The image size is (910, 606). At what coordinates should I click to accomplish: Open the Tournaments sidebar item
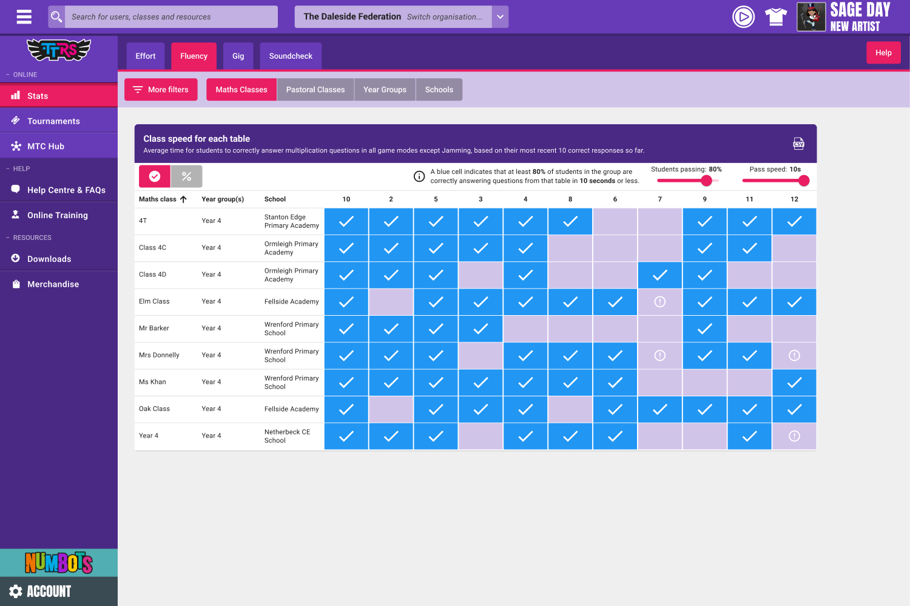(53, 121)
